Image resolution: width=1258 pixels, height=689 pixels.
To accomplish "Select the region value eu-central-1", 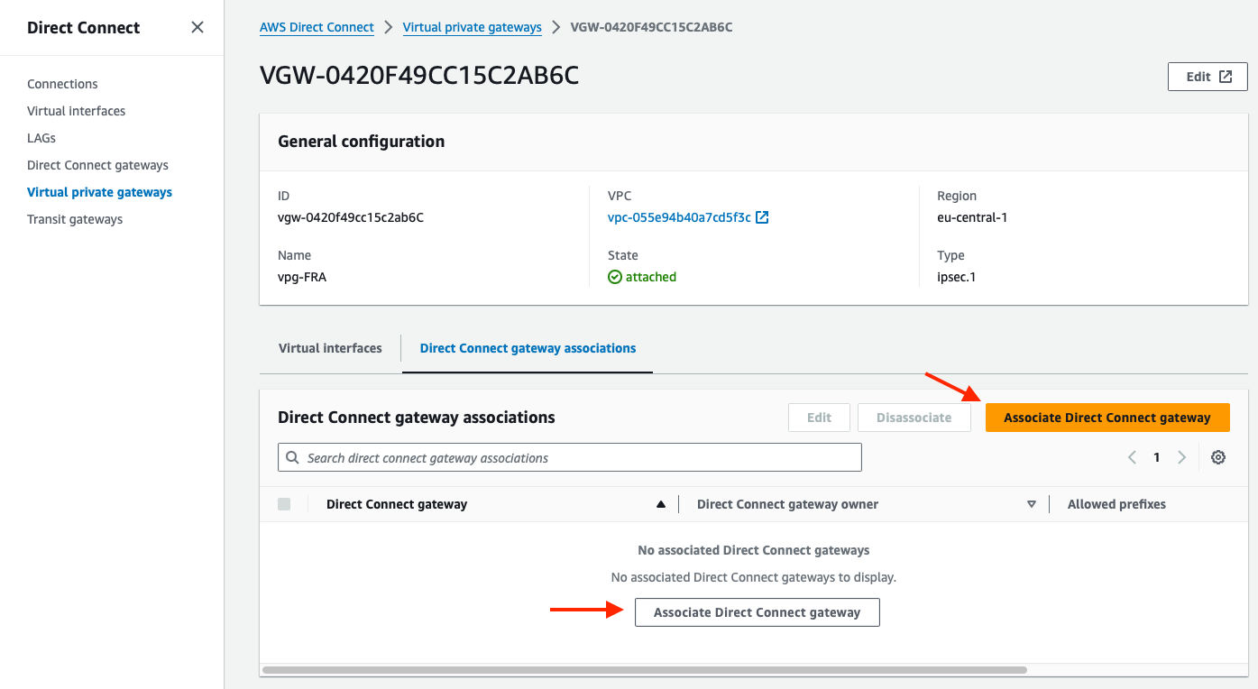I will (972, 217).
